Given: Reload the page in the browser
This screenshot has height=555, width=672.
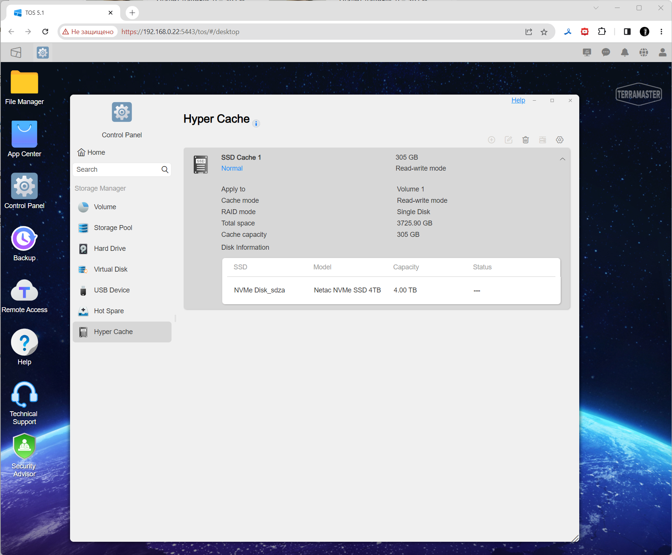Looking at the screenshot, I should coord(45,32).
